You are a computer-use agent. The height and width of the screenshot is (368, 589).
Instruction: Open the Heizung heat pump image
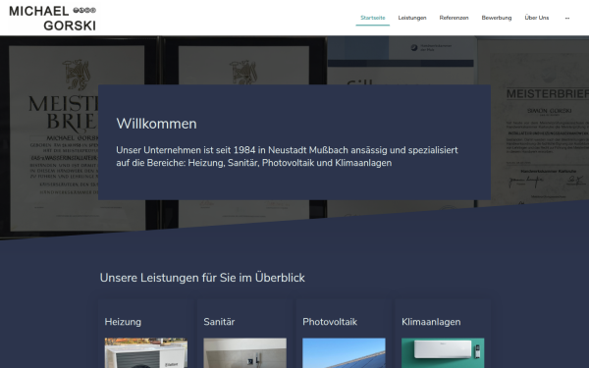click(145, 353)
